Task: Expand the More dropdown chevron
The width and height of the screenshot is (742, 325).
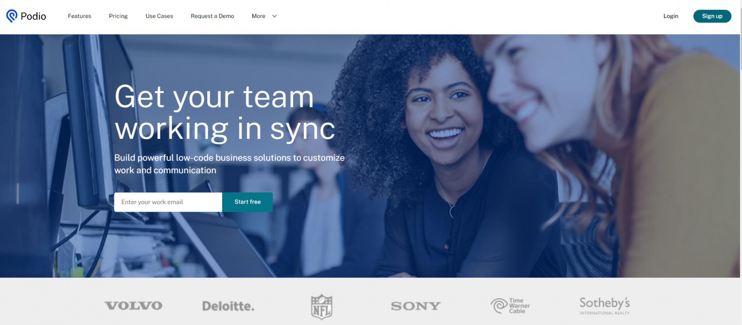Action: [x=274, y=16]
